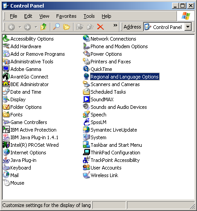Open the Adobe Gamma monitor icon
Screen dimensions: 197x211
pos(6,69)
